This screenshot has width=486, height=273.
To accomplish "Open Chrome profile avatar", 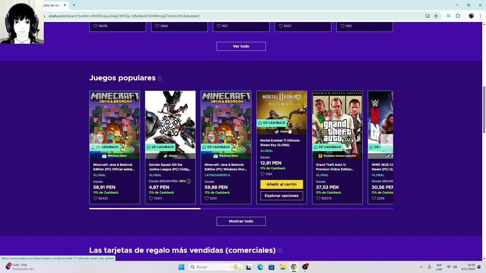I will point(471,16).
